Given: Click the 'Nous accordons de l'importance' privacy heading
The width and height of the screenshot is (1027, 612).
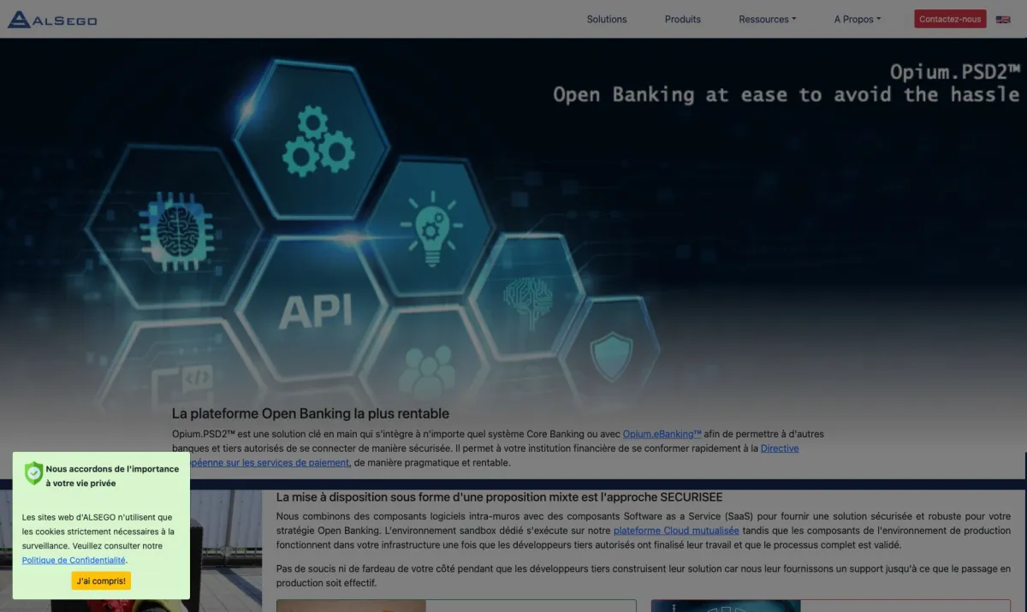Looking at the screenshot, I should pos(112,476).
